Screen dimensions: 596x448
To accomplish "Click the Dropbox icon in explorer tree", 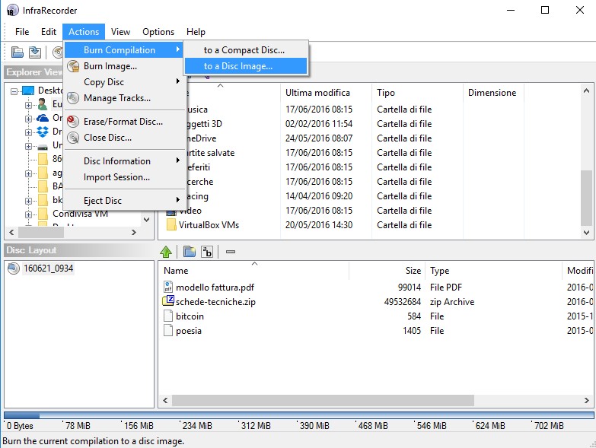I will pos(43,132).
